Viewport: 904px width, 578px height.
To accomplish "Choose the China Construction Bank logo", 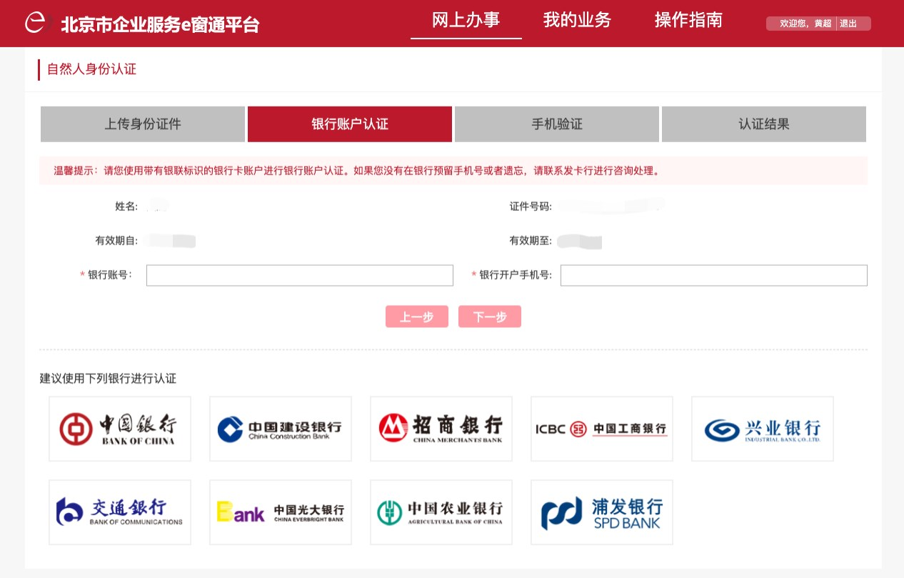I will (281, 429).
